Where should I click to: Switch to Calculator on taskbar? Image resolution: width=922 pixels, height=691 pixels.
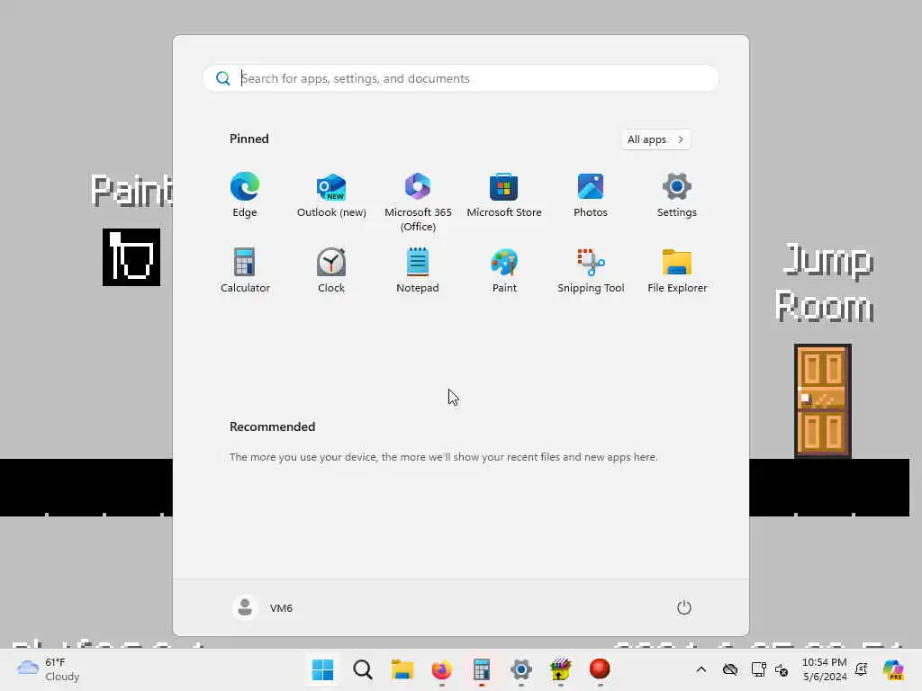click(x=481, y=669)
